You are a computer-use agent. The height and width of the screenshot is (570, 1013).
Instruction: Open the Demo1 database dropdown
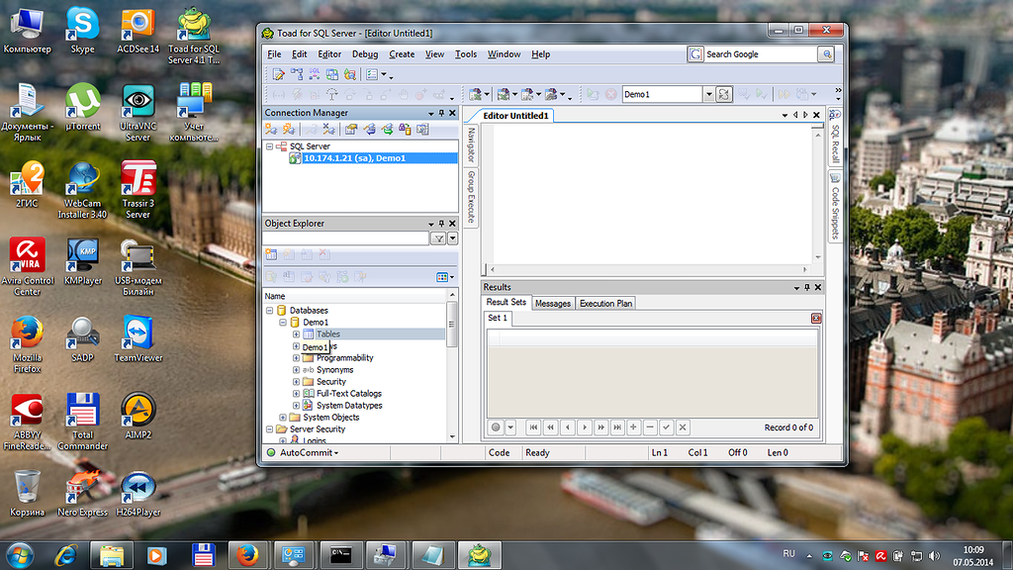tap(708, 95)
